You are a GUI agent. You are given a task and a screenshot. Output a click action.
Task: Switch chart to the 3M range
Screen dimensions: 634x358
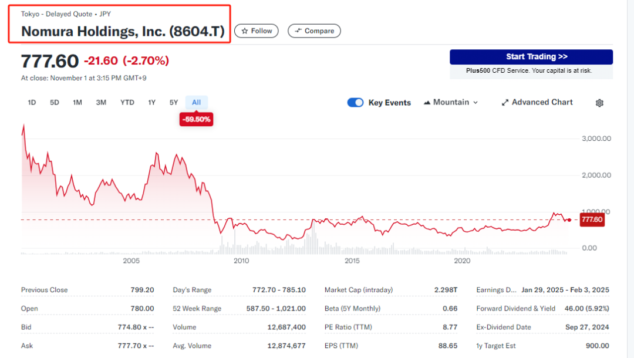point(101,103)
